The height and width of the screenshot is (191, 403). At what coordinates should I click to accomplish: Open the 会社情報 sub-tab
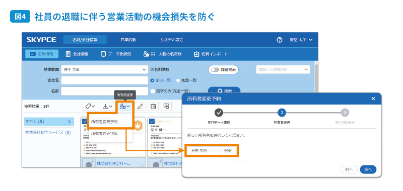(77, 54)
